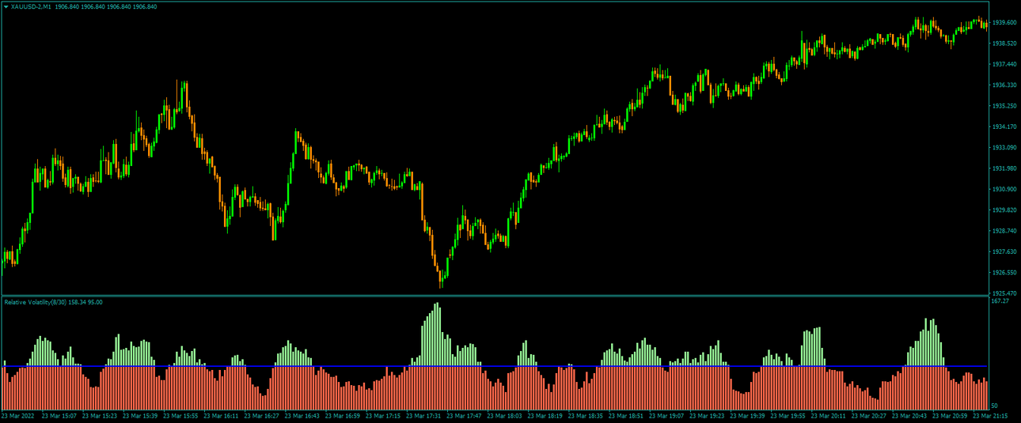Click the 23 Mar 18:51 time label
The width and height of the screenshot is (1021, 423).
(x=625, y=416)
